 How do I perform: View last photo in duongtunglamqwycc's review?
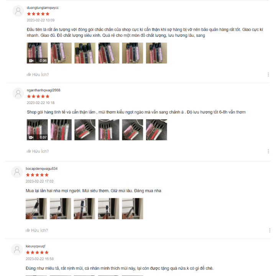coord(156,53)
